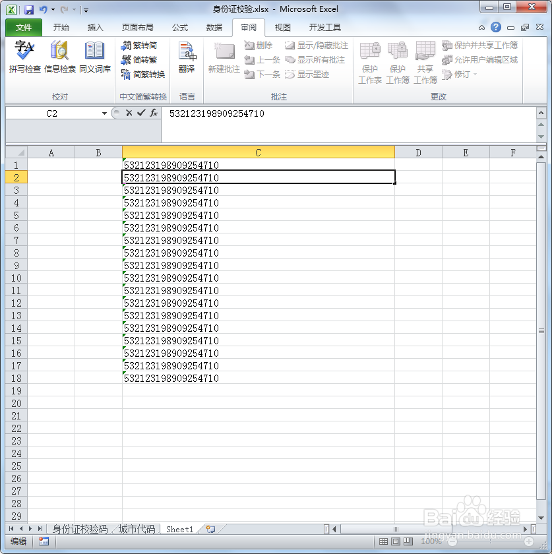
Task: Open the 城市代码 sheet tab
Action: point(137,529)
